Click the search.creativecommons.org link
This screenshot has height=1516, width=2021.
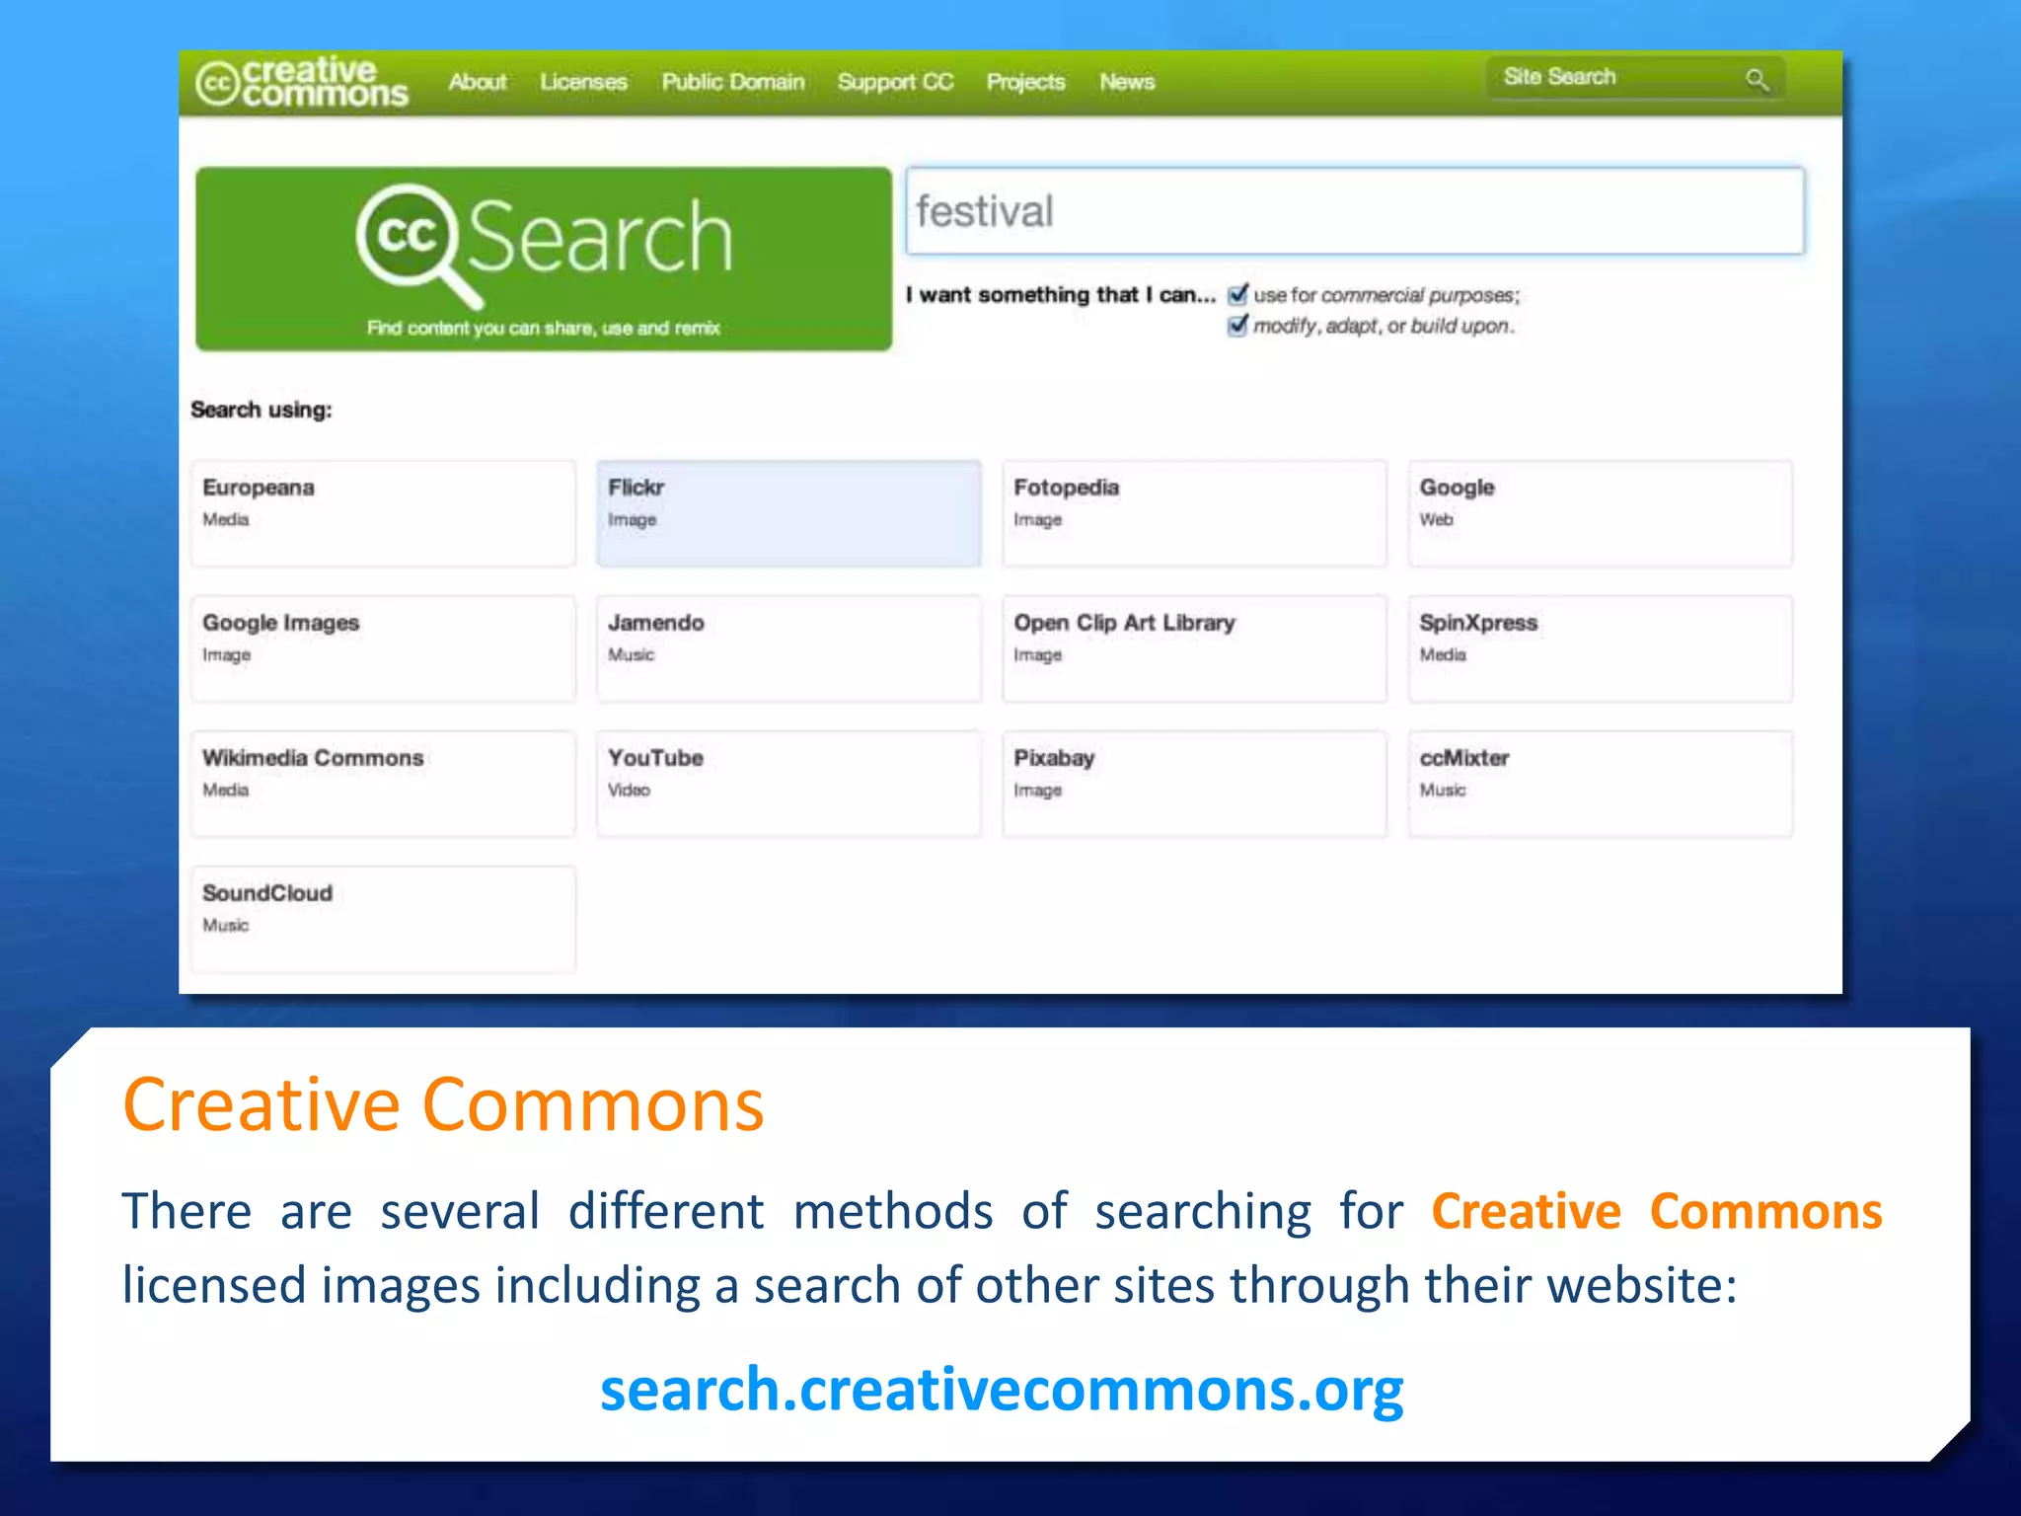coord(1002,1390)
